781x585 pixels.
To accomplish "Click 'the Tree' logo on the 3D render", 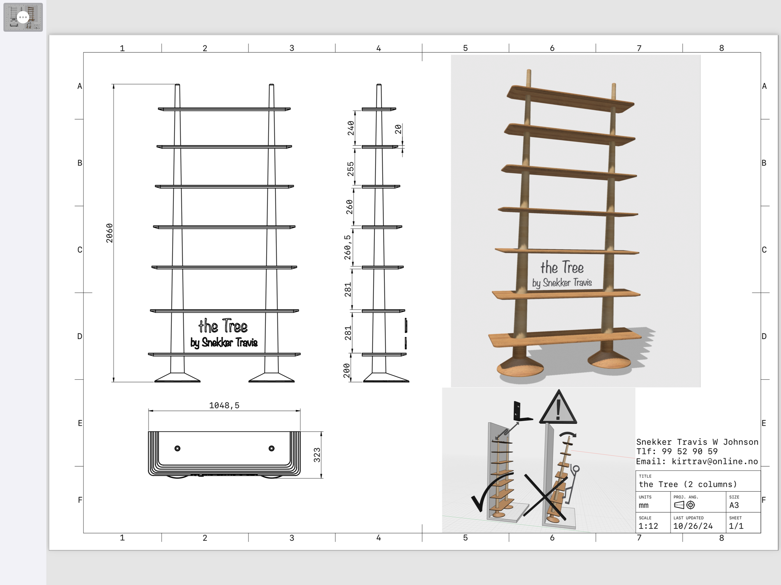I will (562, 268).
